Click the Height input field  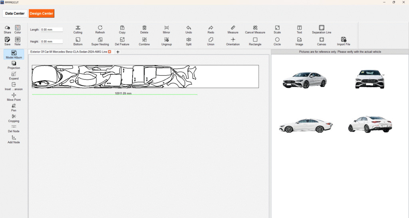coord(52,41)
